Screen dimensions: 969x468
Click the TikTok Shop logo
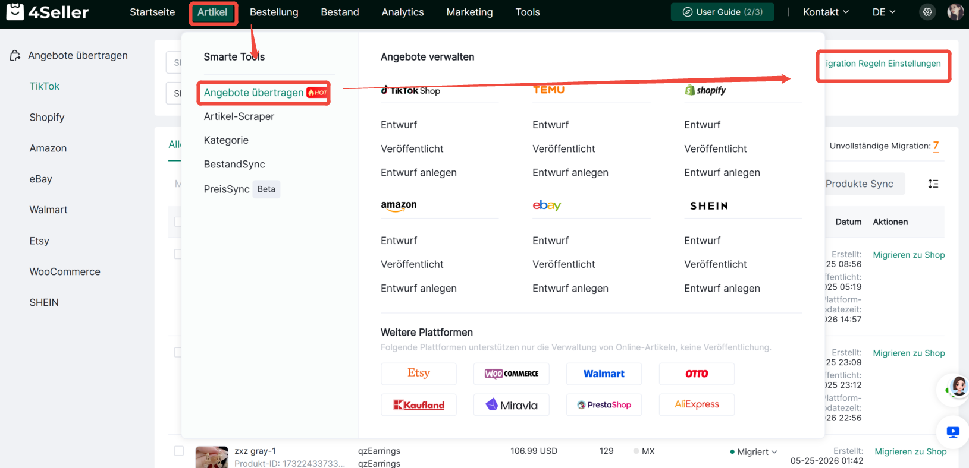[x=411, y=90]
